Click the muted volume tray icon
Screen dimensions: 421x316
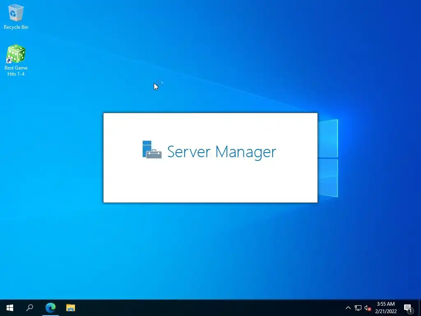tap(368, 308)
